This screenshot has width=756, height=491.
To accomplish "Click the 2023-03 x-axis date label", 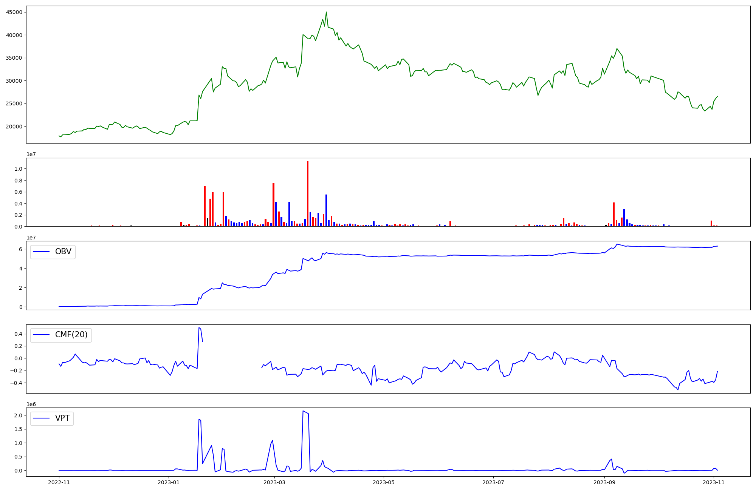I will tap(274, 482).
